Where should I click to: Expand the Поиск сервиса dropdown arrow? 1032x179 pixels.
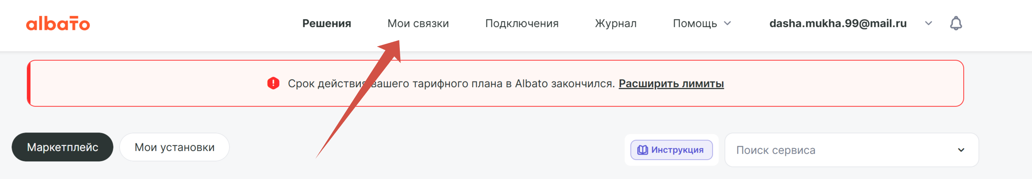click(961, 150)
